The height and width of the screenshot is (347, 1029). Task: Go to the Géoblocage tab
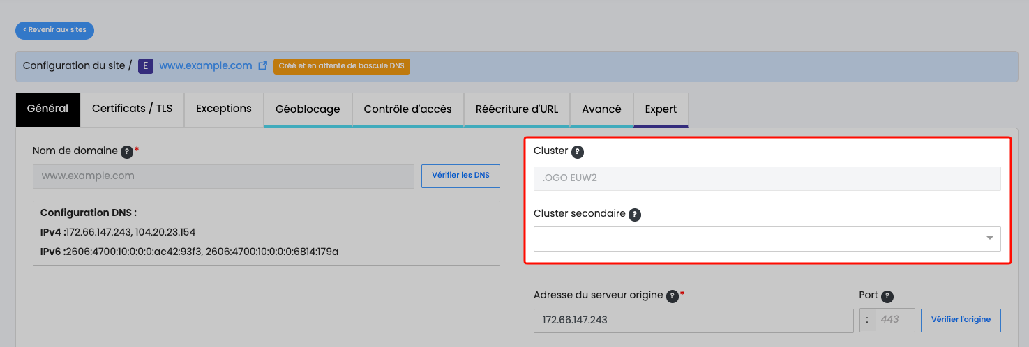[308, 109]
